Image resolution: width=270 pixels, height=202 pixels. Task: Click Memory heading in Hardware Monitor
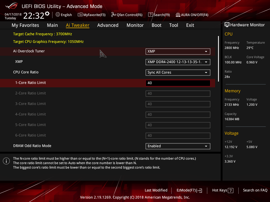[x=233, y=91]
